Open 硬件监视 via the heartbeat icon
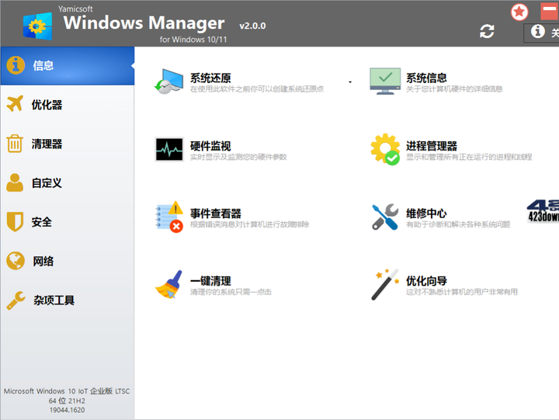 pos(169,149)
